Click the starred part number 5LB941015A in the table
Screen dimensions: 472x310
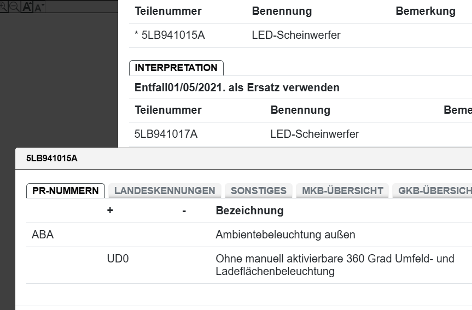170,36
